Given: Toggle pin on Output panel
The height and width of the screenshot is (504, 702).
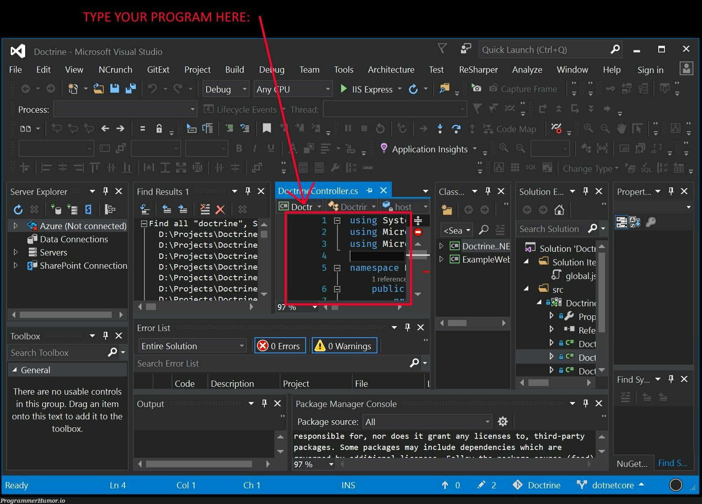Looking at the screenshot, I should click(x=264, y=403).
